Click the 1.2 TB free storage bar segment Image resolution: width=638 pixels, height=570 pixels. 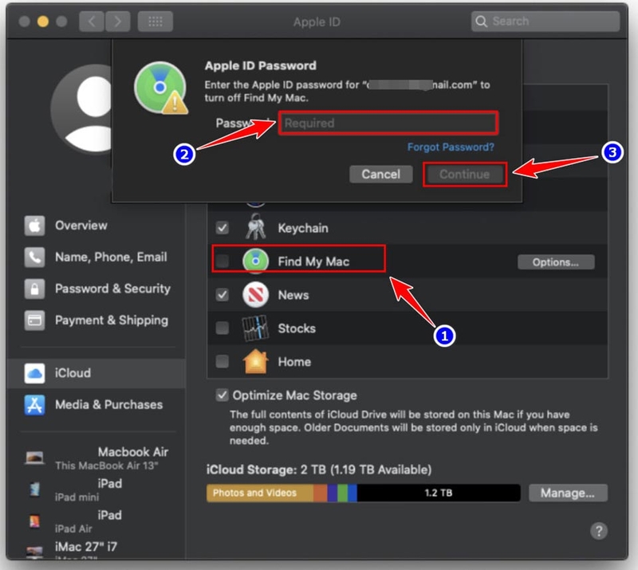click(x=439, y=493)
